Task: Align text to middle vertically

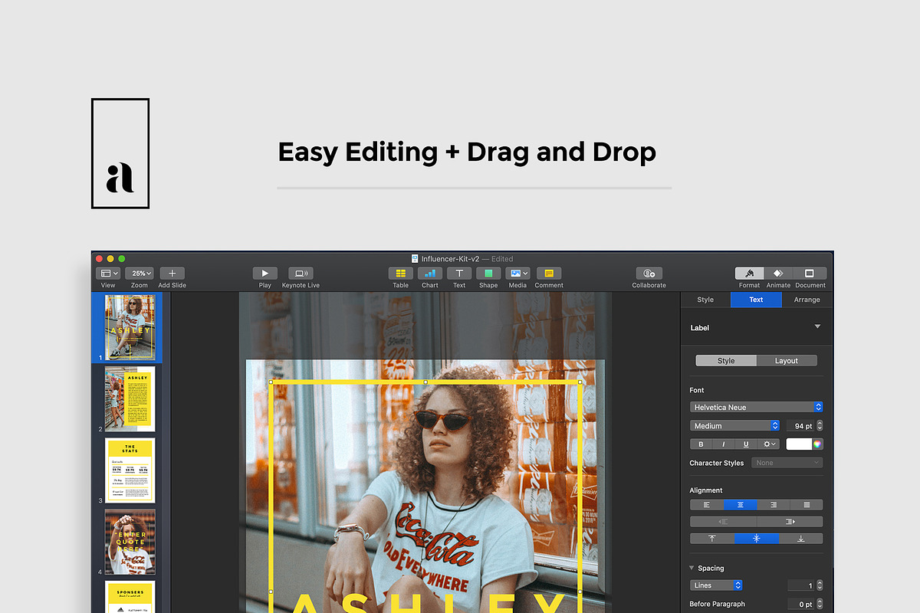Action: (x=757, y=539)
